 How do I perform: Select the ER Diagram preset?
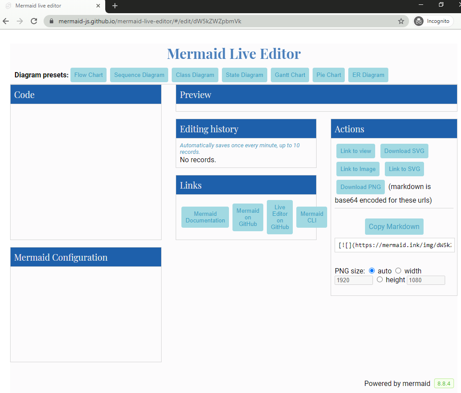(368, 75)
